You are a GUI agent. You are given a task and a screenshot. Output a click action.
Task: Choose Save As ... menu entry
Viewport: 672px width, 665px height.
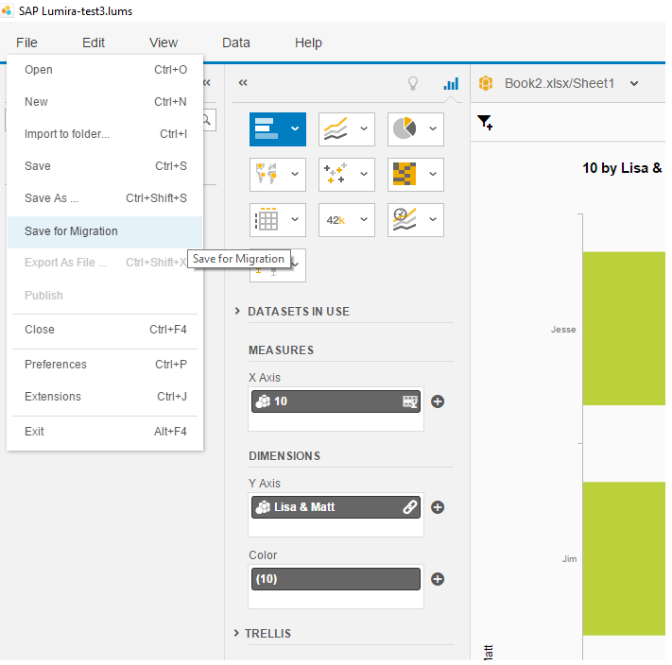pyautogui.click(x=105, y=197)
